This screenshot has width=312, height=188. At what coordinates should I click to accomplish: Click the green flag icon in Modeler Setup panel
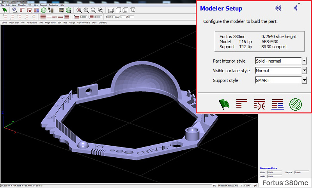click(224, 104)
